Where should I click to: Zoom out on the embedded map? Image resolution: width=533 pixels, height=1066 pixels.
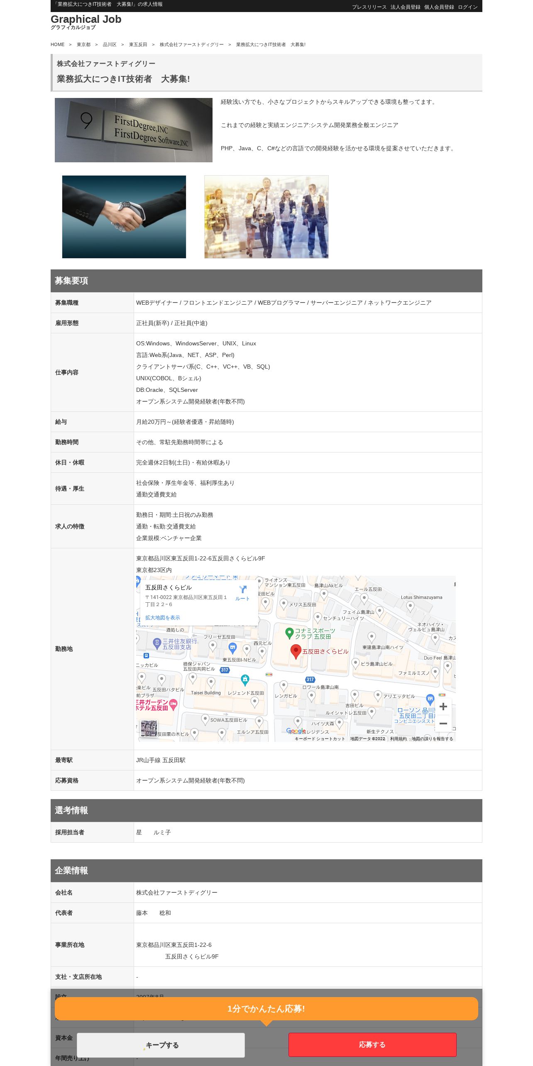(x=443, y=724)
